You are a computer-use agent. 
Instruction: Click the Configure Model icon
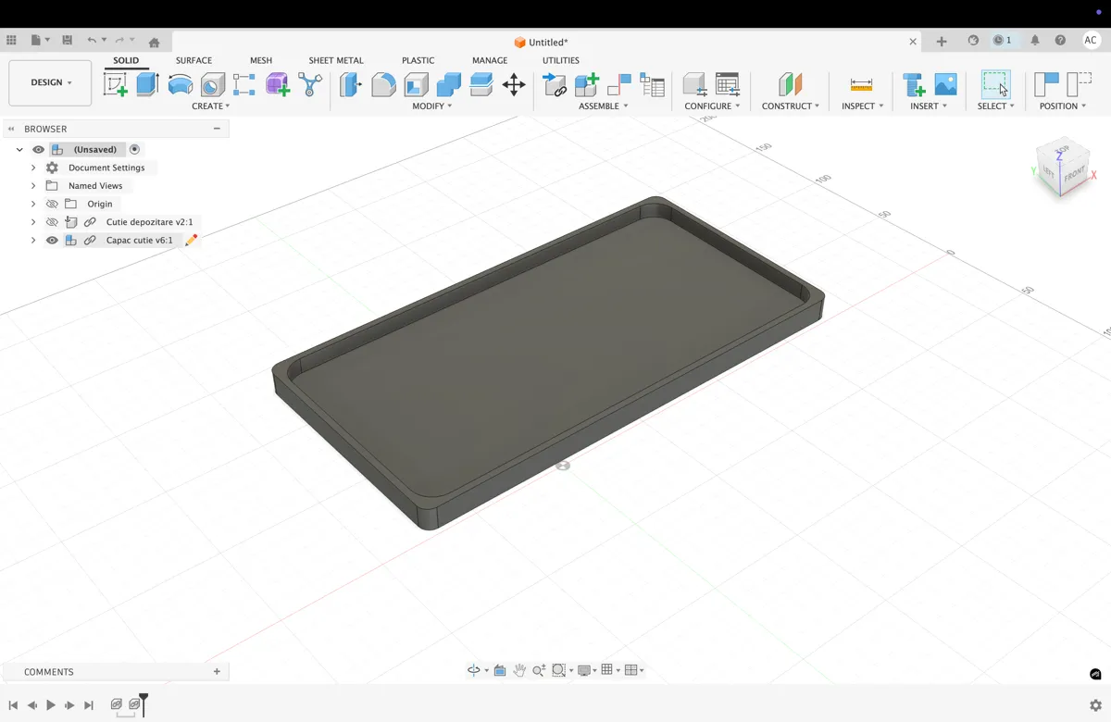(695, 84)
